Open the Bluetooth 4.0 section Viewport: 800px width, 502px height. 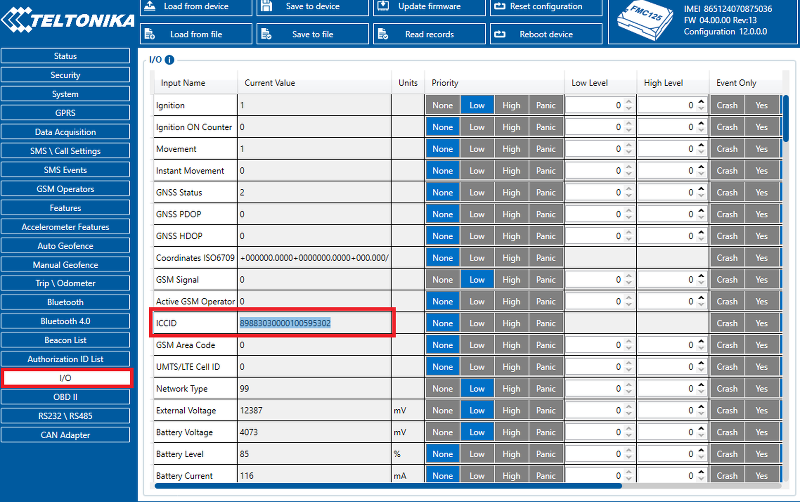click(65, 321)
